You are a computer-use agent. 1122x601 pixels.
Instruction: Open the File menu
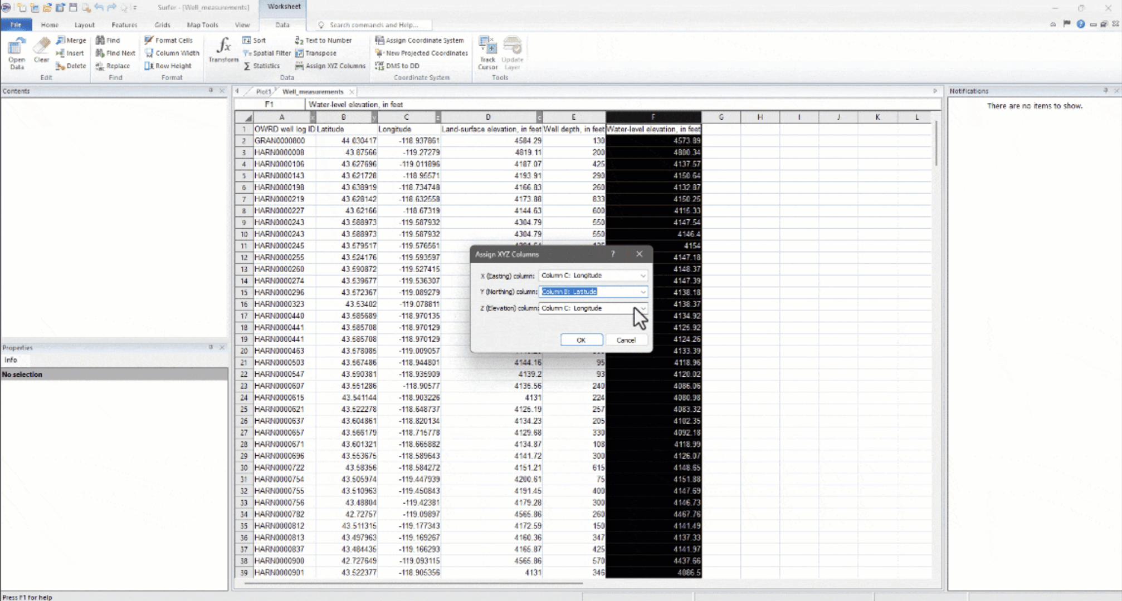(16, 24)
